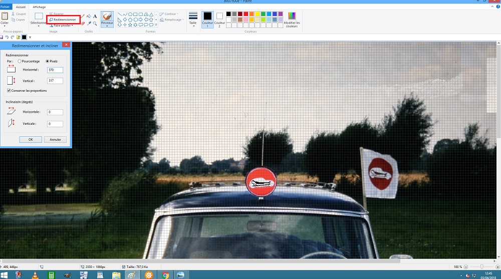
Task: Select the Magnifier zoom tool
Action: 95,23
